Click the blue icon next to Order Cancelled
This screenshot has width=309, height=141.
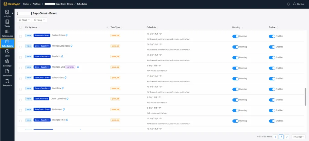pyautogui.click(x=67, y=99)
